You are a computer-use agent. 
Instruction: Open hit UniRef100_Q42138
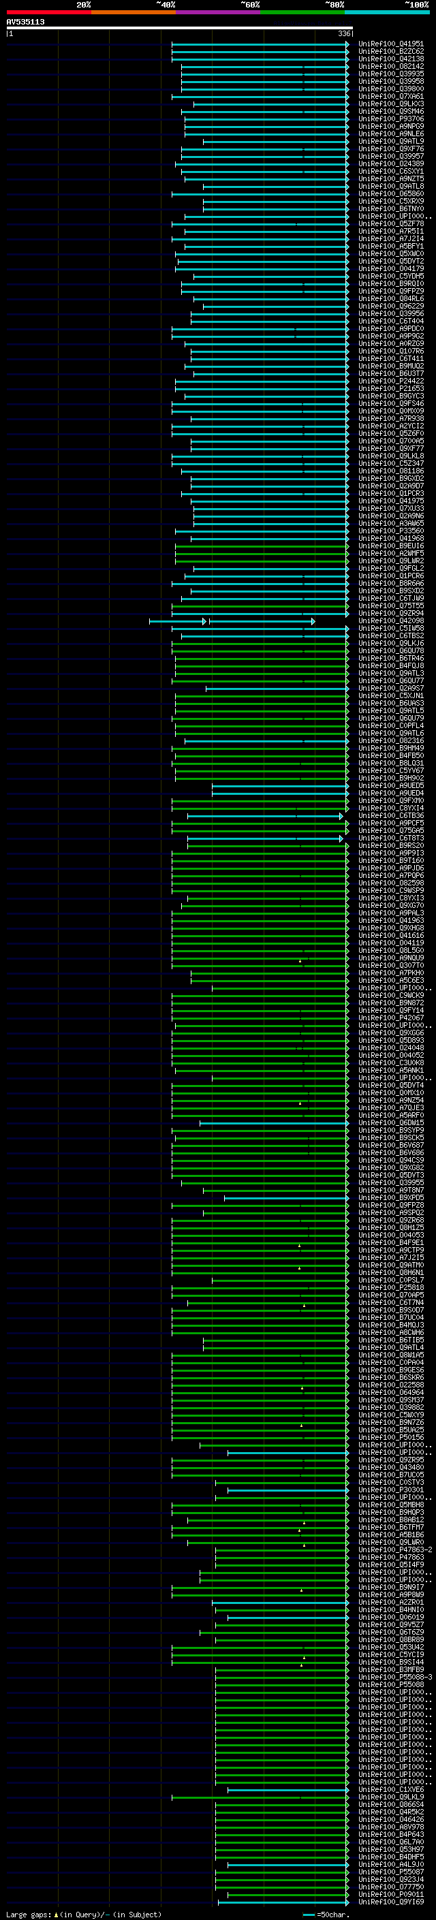click(390, 59)
